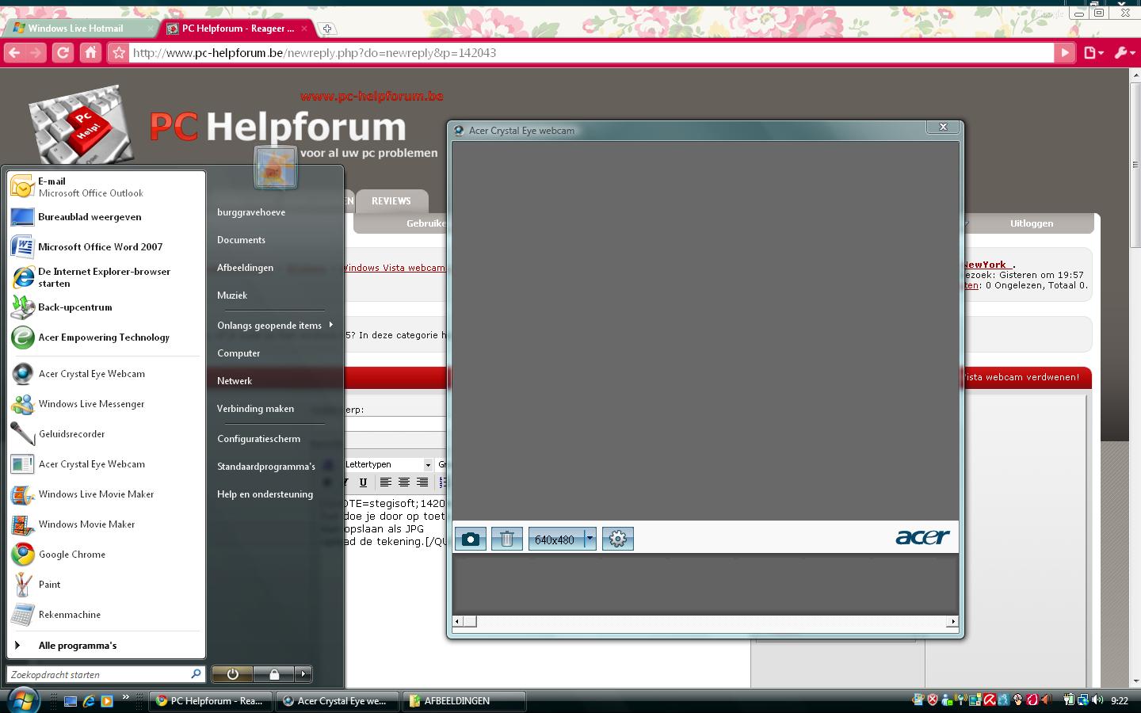Click Internet Explorer quick launch icon
This screenshot has height=713, width=1141.
point(89,701)
